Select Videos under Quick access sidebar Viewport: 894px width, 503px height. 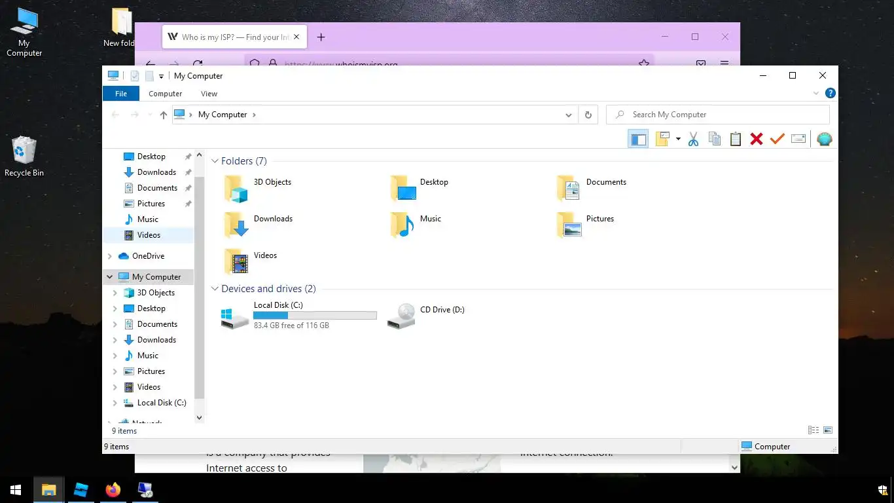(149, 235)
